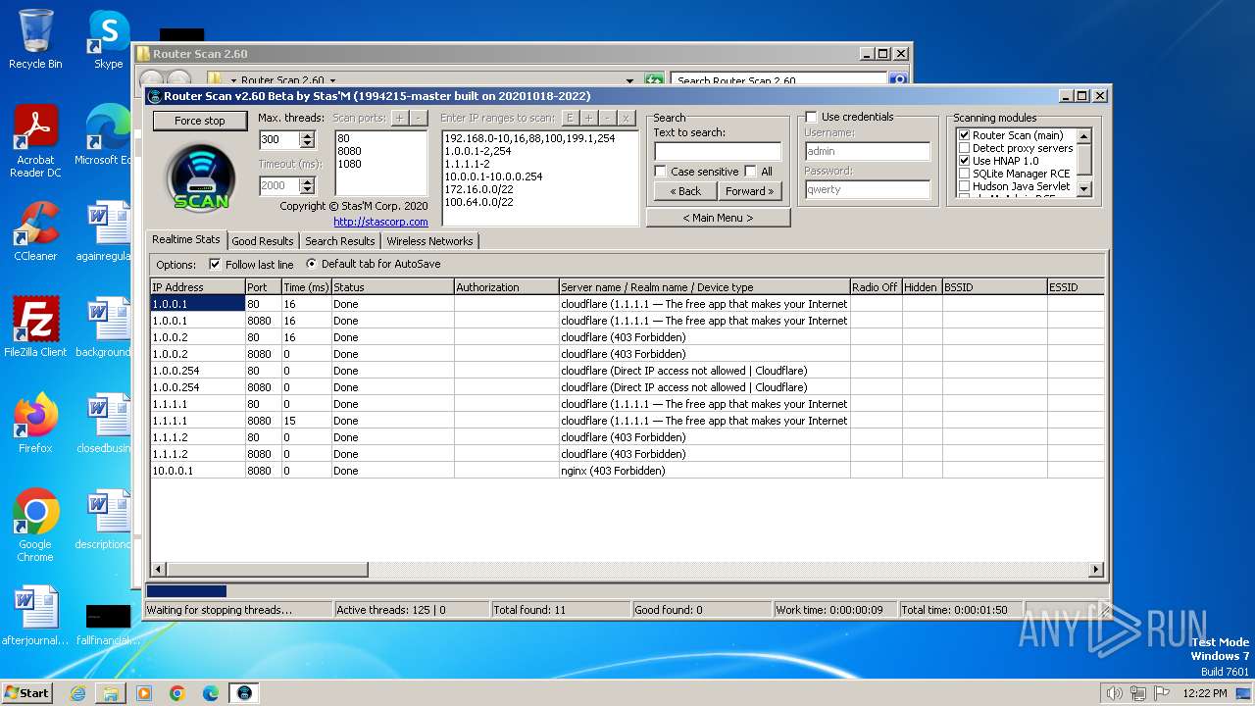Open the background Word document
Screen dimensions: 1255x706
click(104, 328)
